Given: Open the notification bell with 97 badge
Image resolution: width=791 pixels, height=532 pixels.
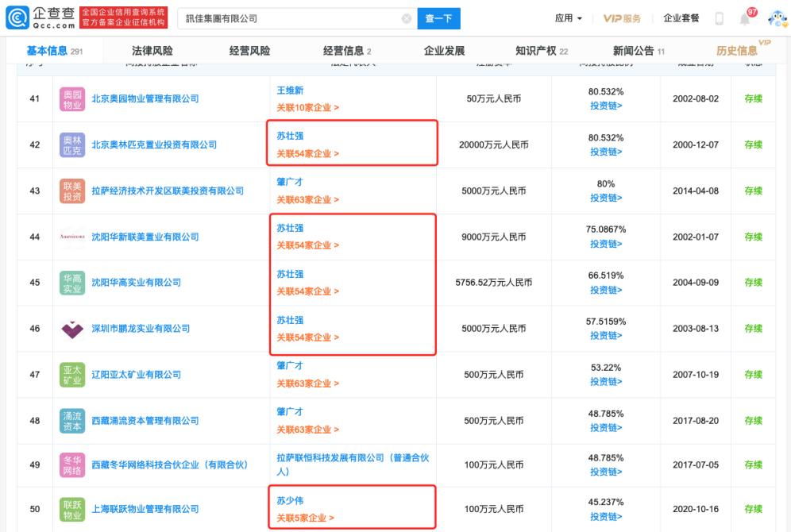Looking at the screenshot, I should point(746,17).
